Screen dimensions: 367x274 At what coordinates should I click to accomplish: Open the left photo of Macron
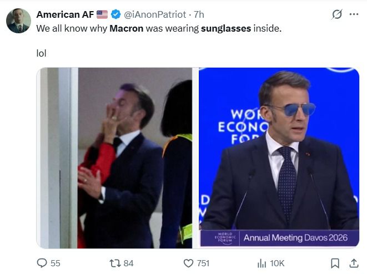pyautogui.click(x=114, y=158)
